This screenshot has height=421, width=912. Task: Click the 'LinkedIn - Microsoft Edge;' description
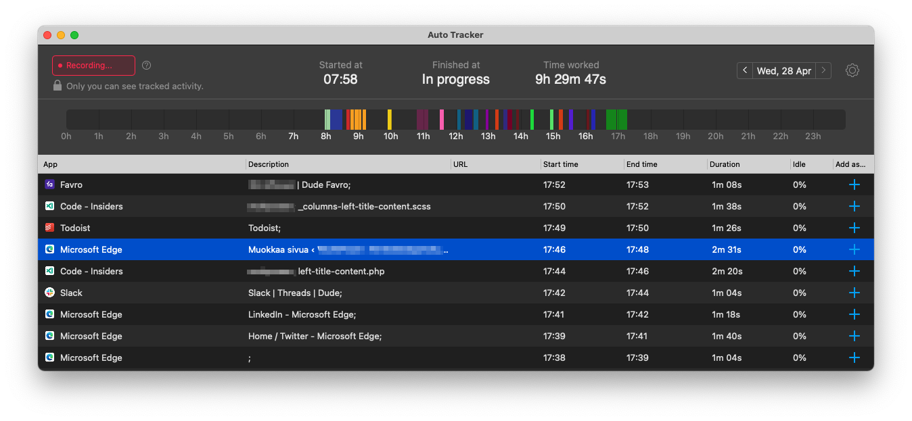point(302,314)
